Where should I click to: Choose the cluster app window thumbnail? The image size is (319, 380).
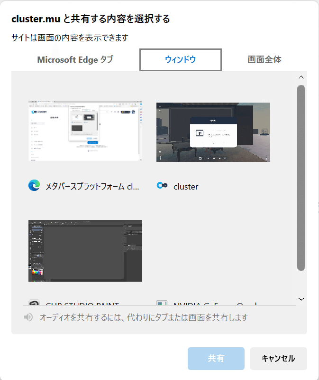(213, 131)
